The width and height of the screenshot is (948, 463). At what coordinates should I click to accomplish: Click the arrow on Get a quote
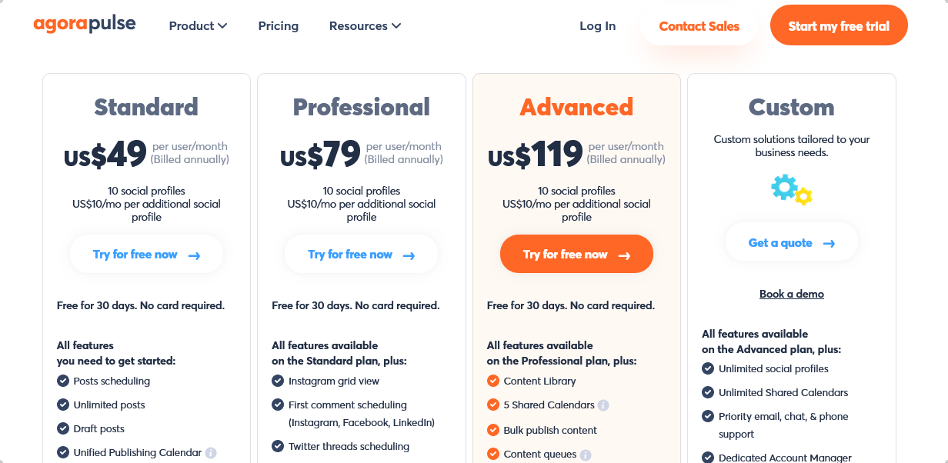[x=829, y=243]
